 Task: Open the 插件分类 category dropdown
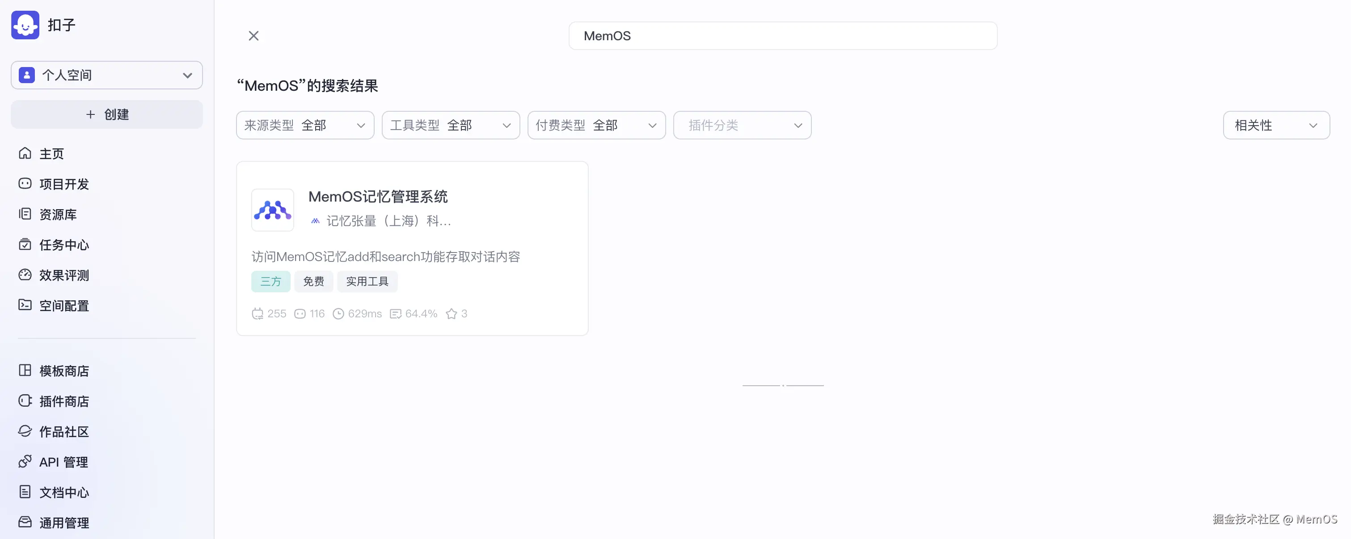pyautogui.click(x=743, y=125)
